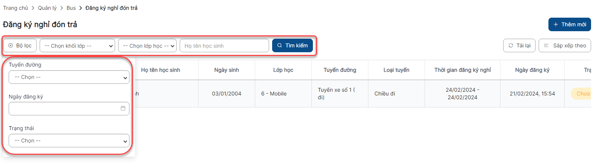Expand the Trạng thái dropdown

click(69, 141)
